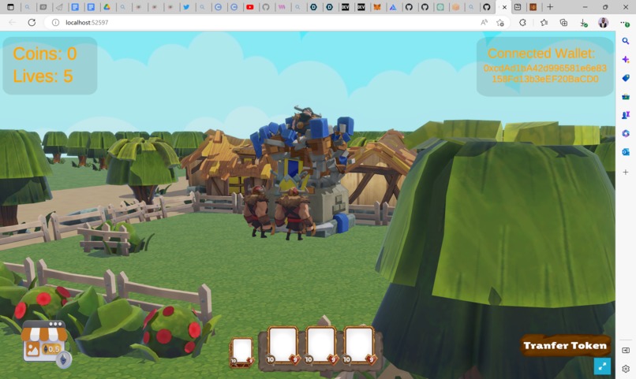Add a sidebar app with plus icon
Image resolution: width=636 pixels, height=379 pixels.
click(x=626, y=172)
